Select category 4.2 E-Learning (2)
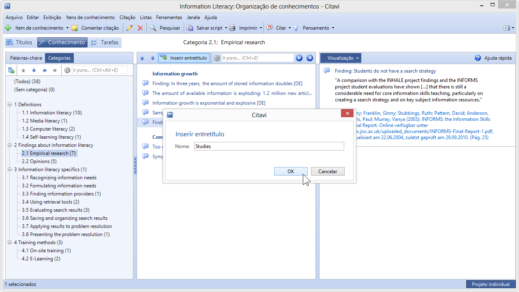Image resolution: width=519 pixels, height=292 pixels. (x=41, y=259)
